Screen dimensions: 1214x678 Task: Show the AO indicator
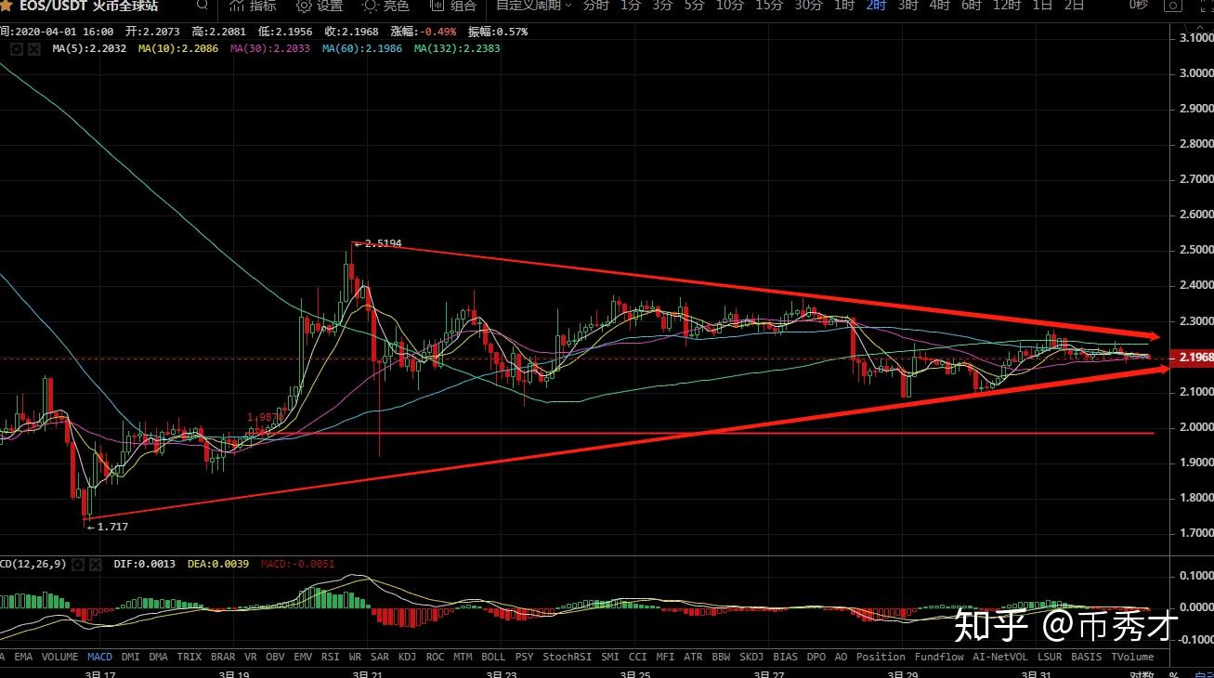(x=841, y=657)
